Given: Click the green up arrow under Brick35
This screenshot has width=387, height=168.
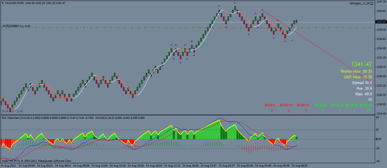Looking at the screenshot, I should [369, 111].
